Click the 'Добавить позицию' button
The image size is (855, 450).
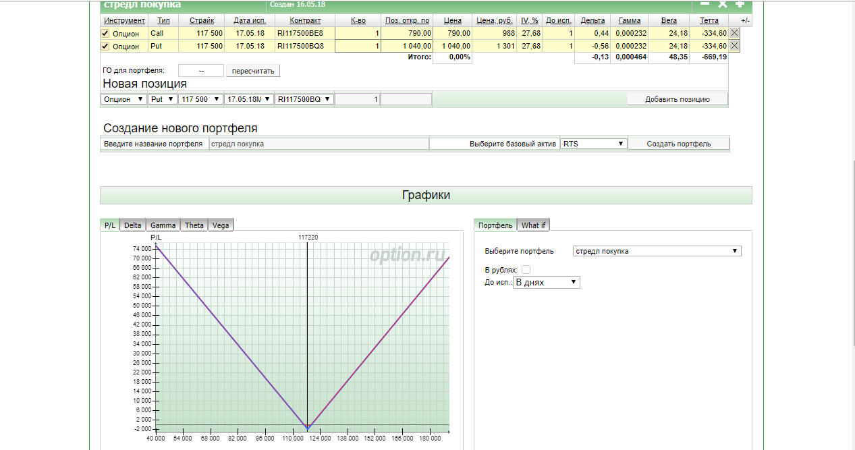[677, 99]
